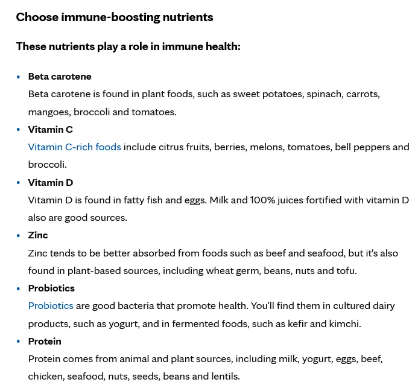Select the bold Probiotics bullet title
This screenshot has width=415, height=388.
tap(51, 288)
